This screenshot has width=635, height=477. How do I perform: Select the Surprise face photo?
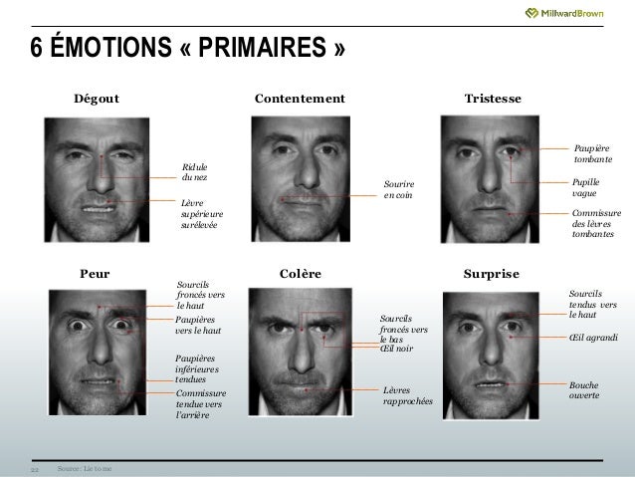point(491,356)
